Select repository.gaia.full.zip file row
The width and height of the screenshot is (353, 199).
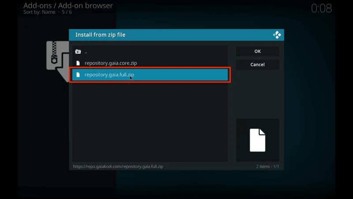point(150,75)
